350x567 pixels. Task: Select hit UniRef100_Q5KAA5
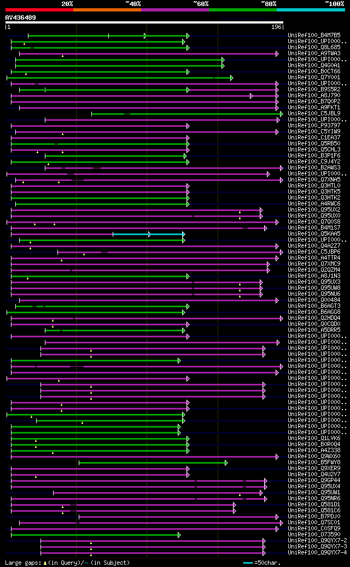coord(314,233)
